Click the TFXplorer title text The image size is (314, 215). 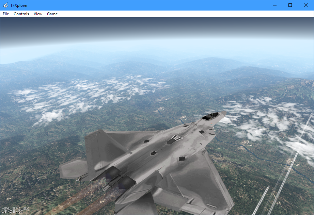click(x=19, y=5)
